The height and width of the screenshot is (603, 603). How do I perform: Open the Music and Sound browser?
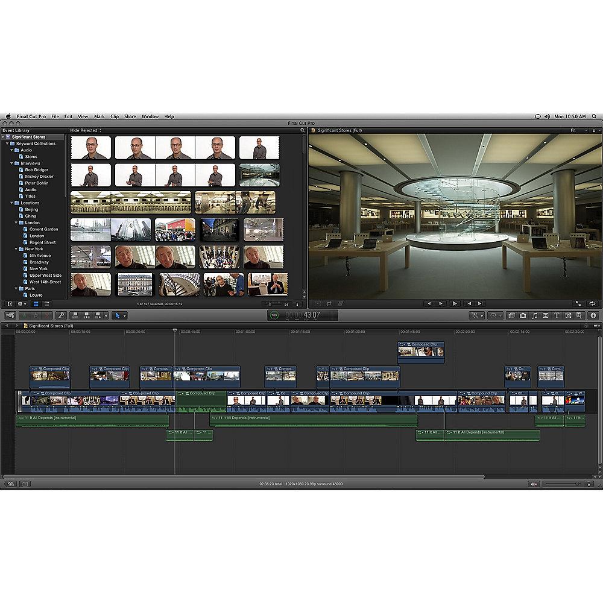534,315
